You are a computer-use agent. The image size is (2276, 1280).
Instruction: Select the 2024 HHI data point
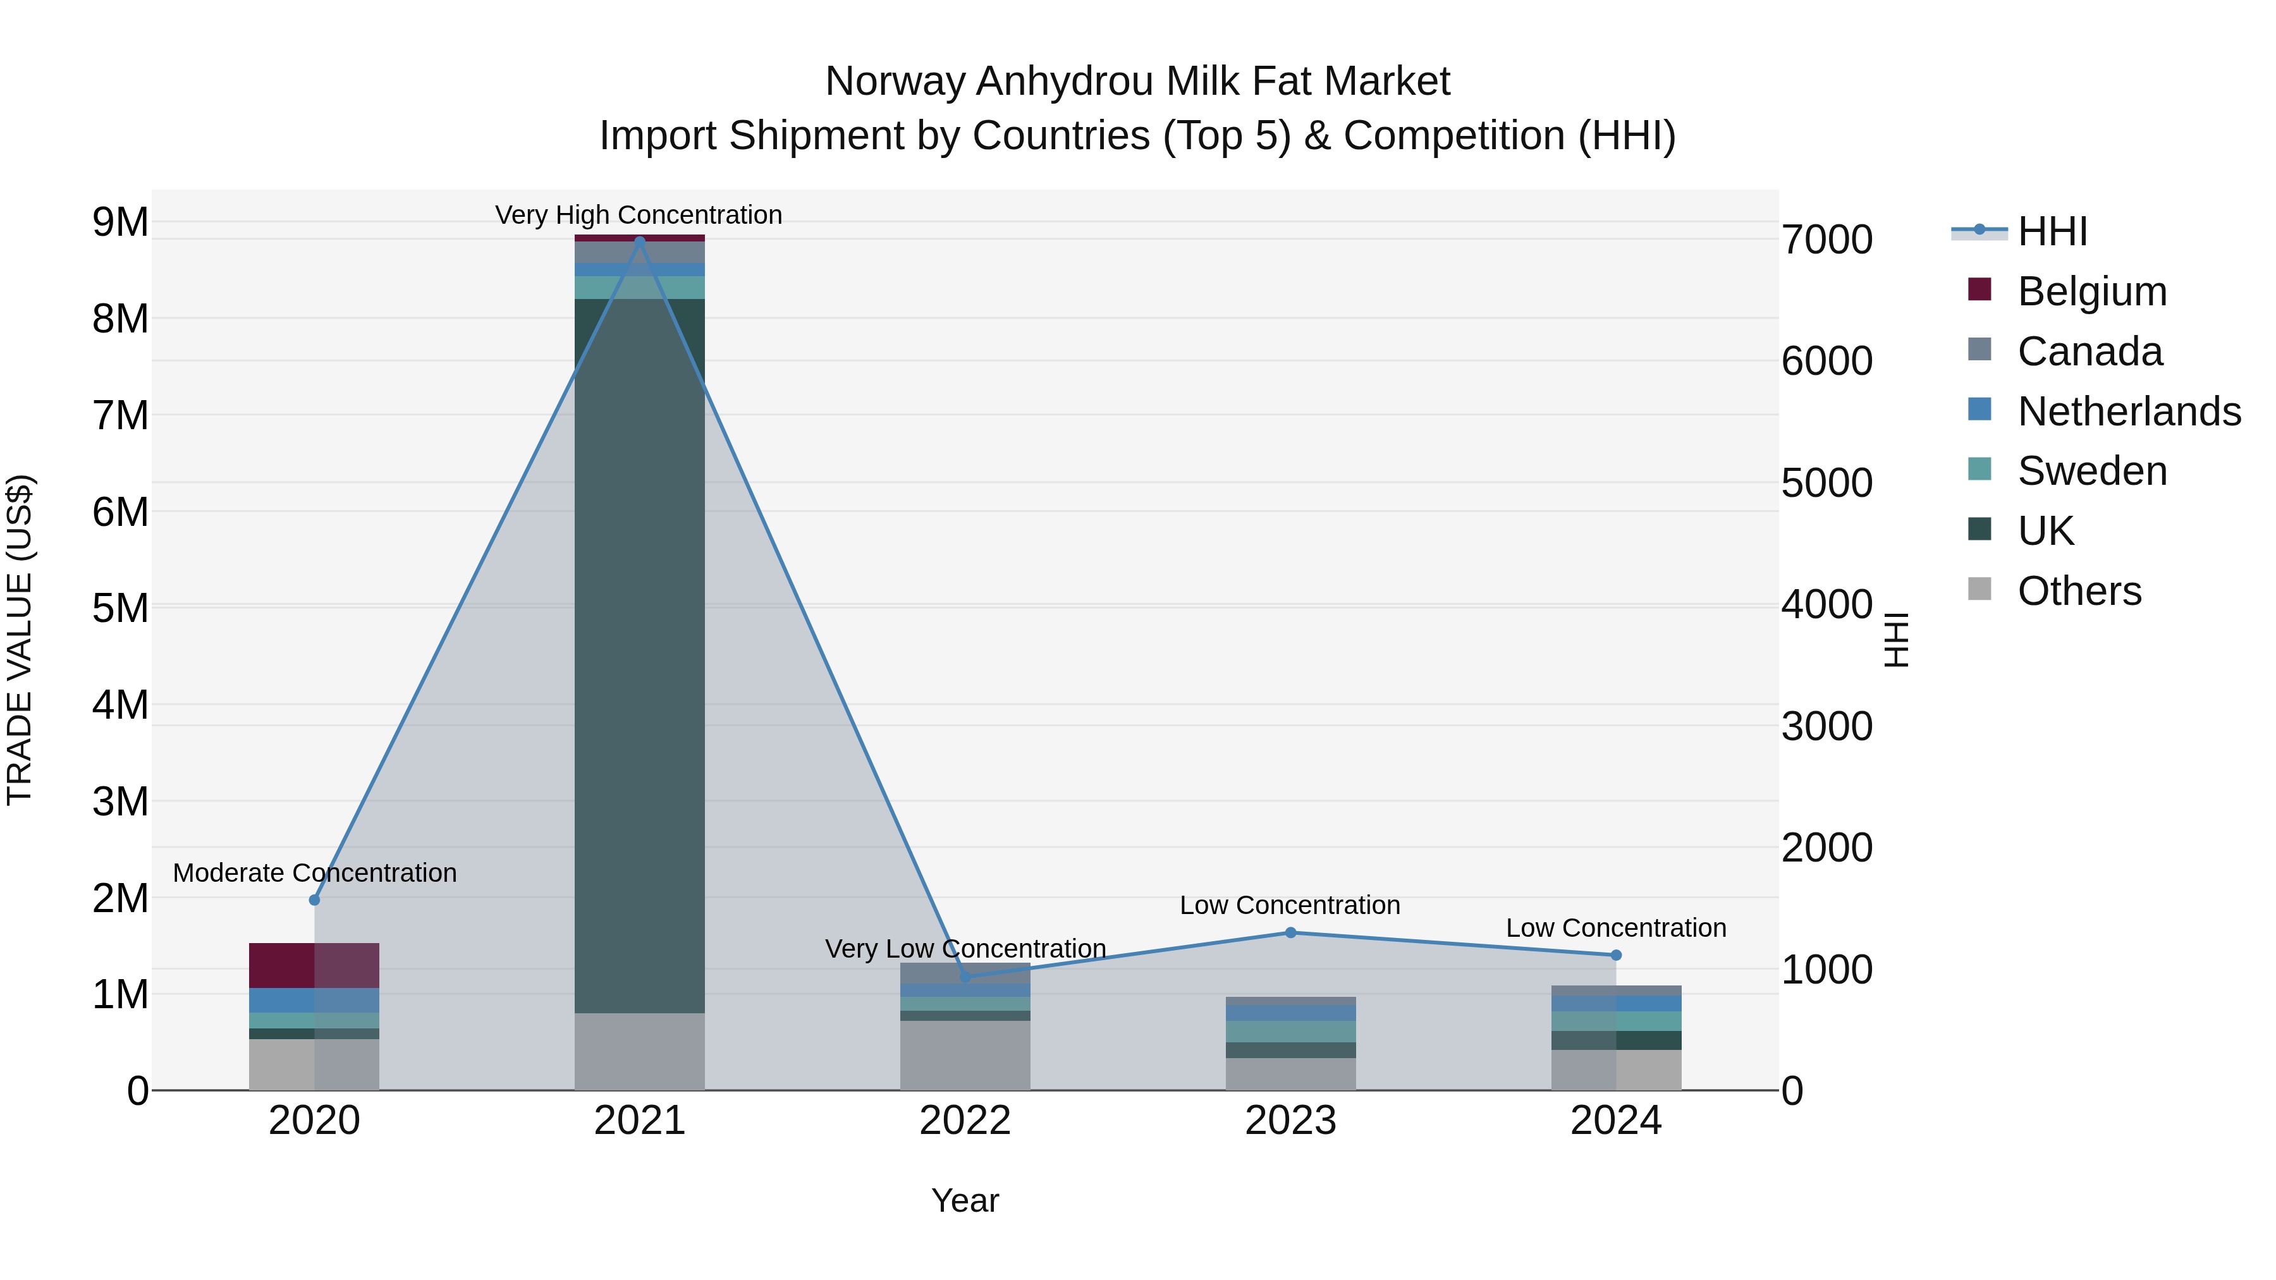pos(1616,955)
